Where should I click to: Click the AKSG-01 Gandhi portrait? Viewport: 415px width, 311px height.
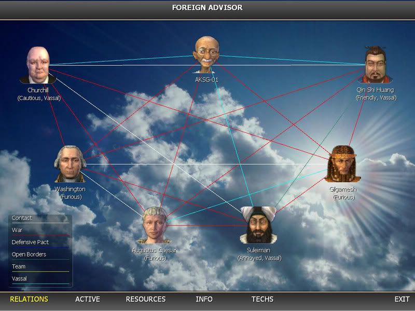[x=207, y=55]
